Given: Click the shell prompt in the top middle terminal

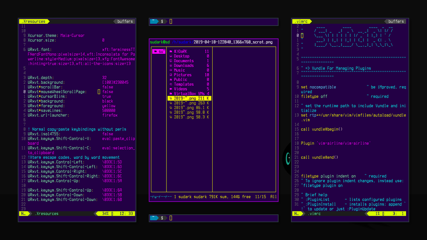Looking at the screenshot, I should [161, 20].
